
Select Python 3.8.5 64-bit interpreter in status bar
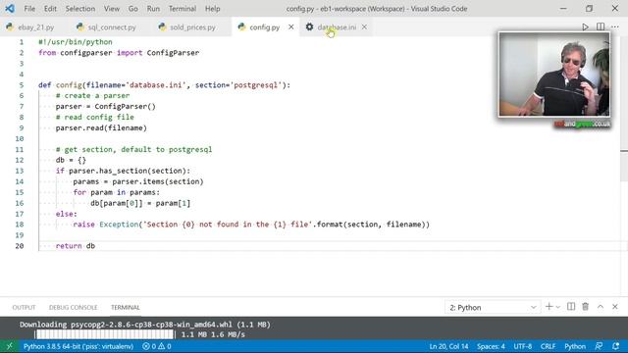(x=78, y=346)
